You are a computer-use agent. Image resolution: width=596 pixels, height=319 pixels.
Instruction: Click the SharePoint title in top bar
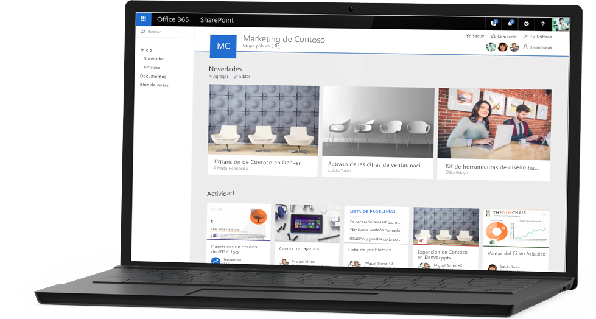(x=217, y=19)
